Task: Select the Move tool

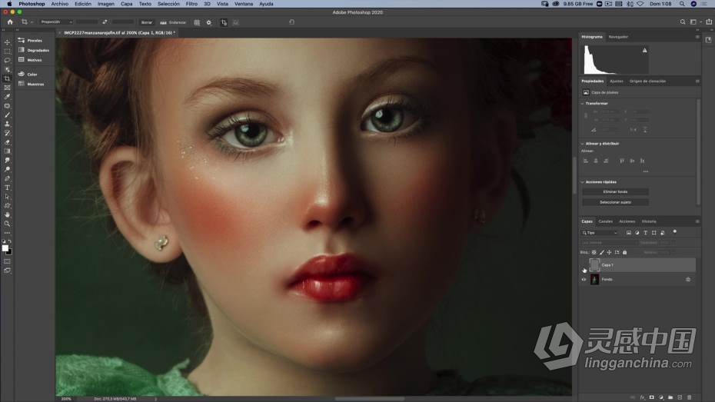Action: pos(7,42)
